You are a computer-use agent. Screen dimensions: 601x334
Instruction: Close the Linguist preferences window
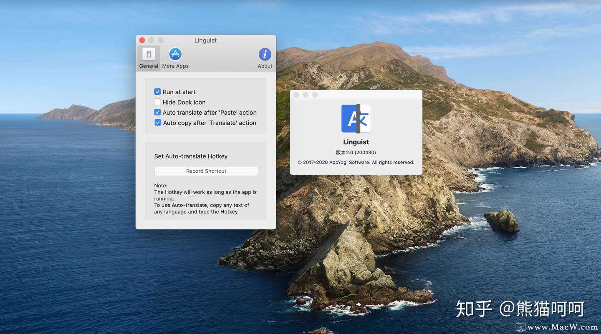pos(142,40)
